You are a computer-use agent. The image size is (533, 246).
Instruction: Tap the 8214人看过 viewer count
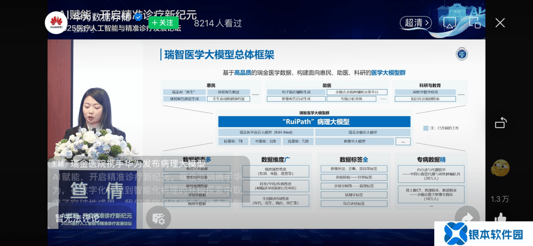(218, 23)
